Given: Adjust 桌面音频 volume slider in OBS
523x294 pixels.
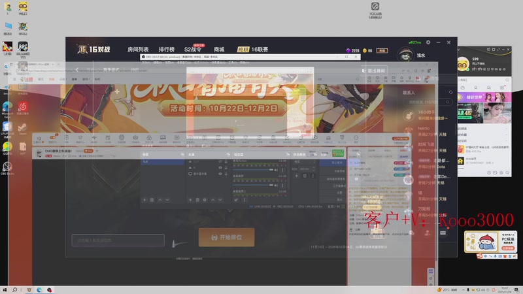Looking at the screenshot, I should (x=253, y=185).
